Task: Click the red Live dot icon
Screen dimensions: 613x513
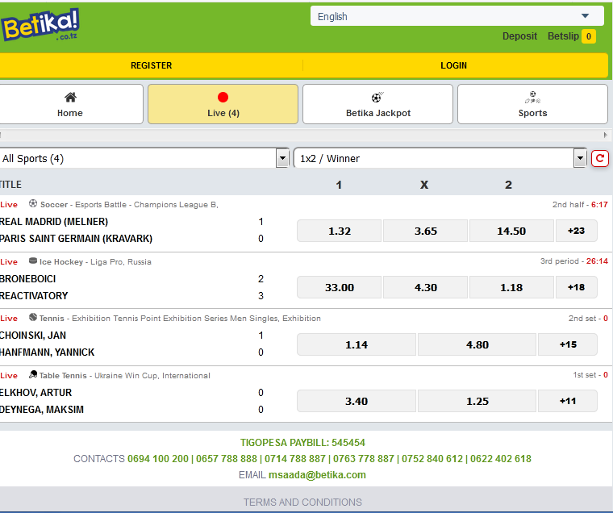Action: tap(223, 97)
